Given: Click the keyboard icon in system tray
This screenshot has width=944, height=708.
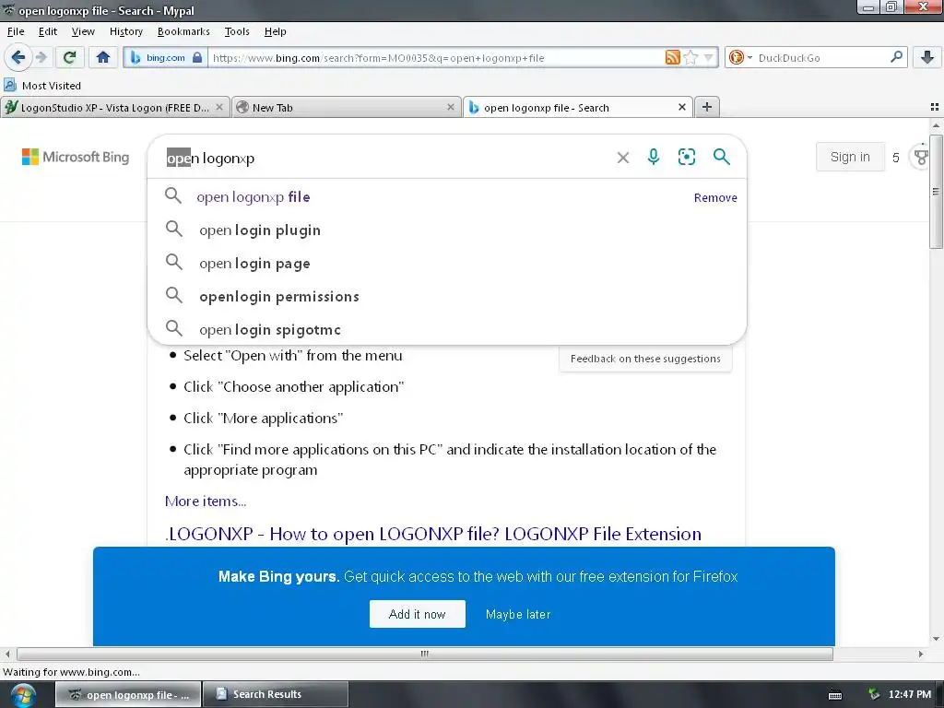Looking at the screenshot, I should tap(835, 695).
